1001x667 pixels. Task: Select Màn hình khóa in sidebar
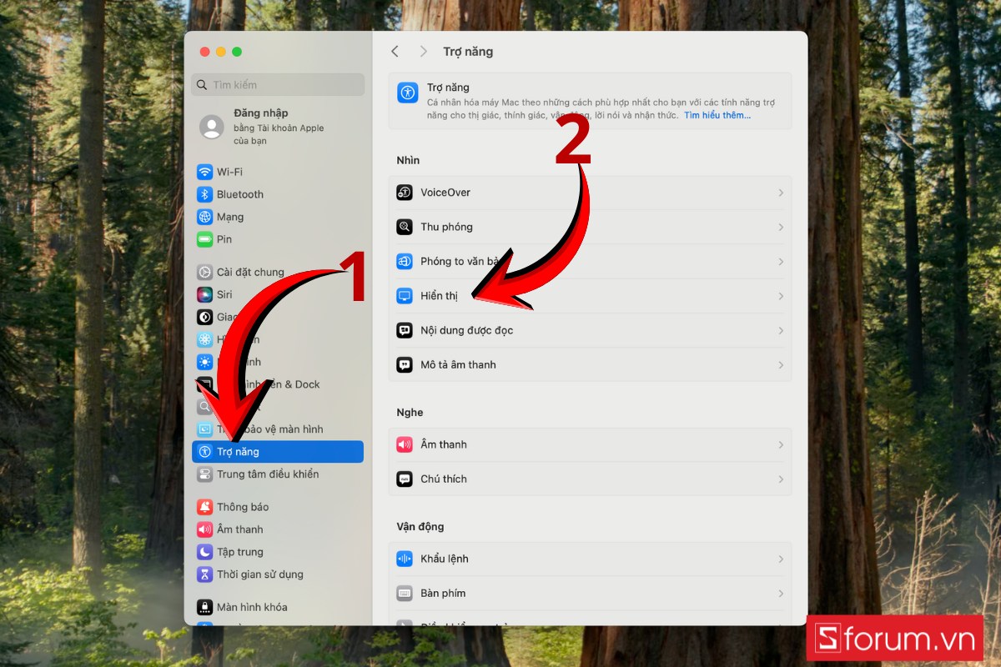pos(251,607)
